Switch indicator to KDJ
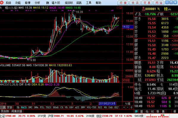The image size is (178, 118). click(116, 107)
